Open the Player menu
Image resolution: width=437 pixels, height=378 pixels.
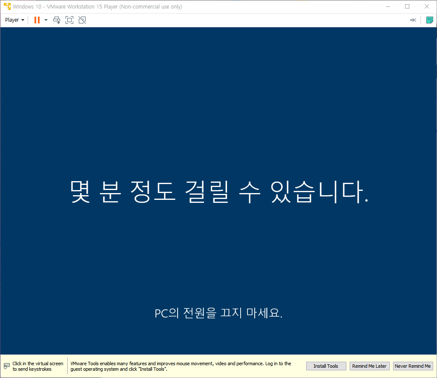(x=14, y=20)
